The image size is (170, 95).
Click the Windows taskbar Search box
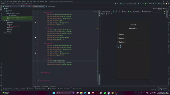pyautogui.click(x=65, y=93)
